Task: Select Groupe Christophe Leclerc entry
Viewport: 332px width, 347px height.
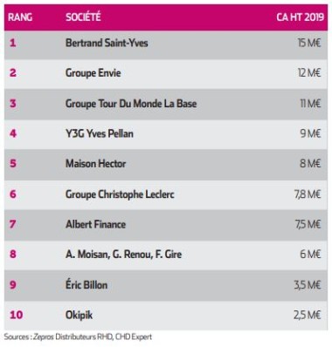Action: click(120, 194)
